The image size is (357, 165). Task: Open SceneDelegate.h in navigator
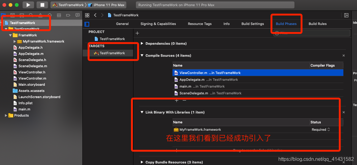(x=32, y=60)
